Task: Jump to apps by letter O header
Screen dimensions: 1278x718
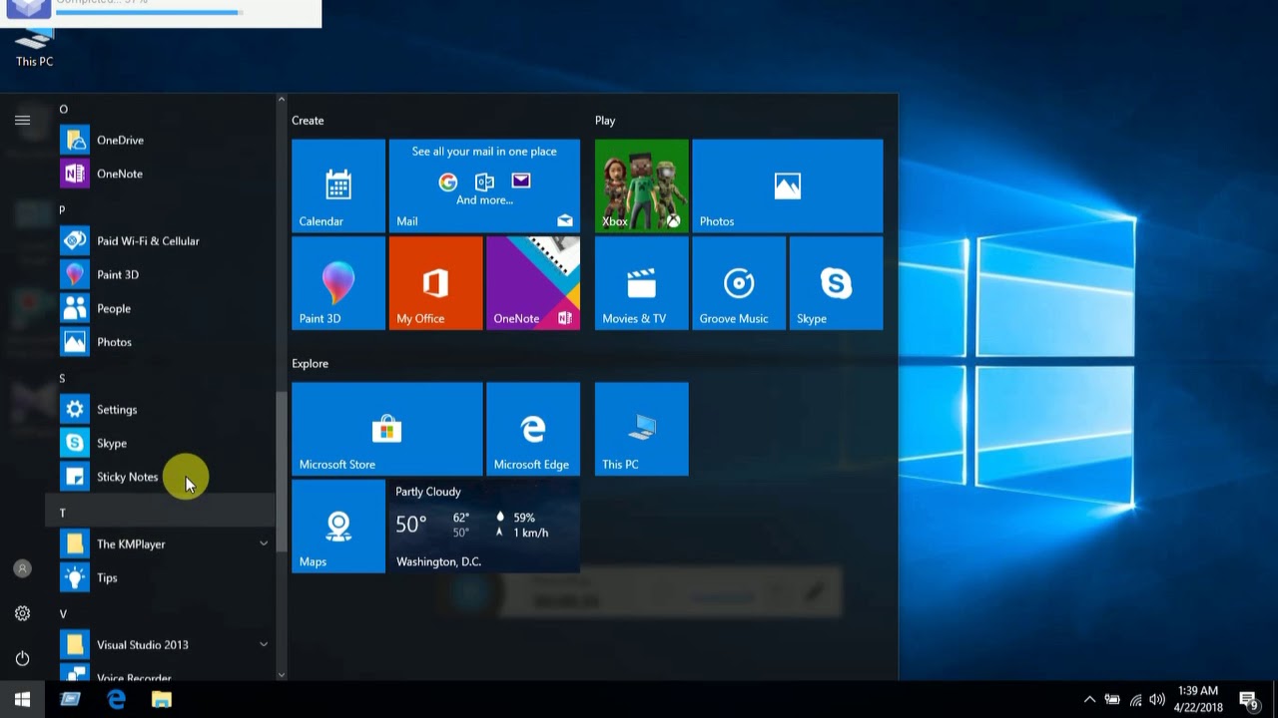Action: 160,109
